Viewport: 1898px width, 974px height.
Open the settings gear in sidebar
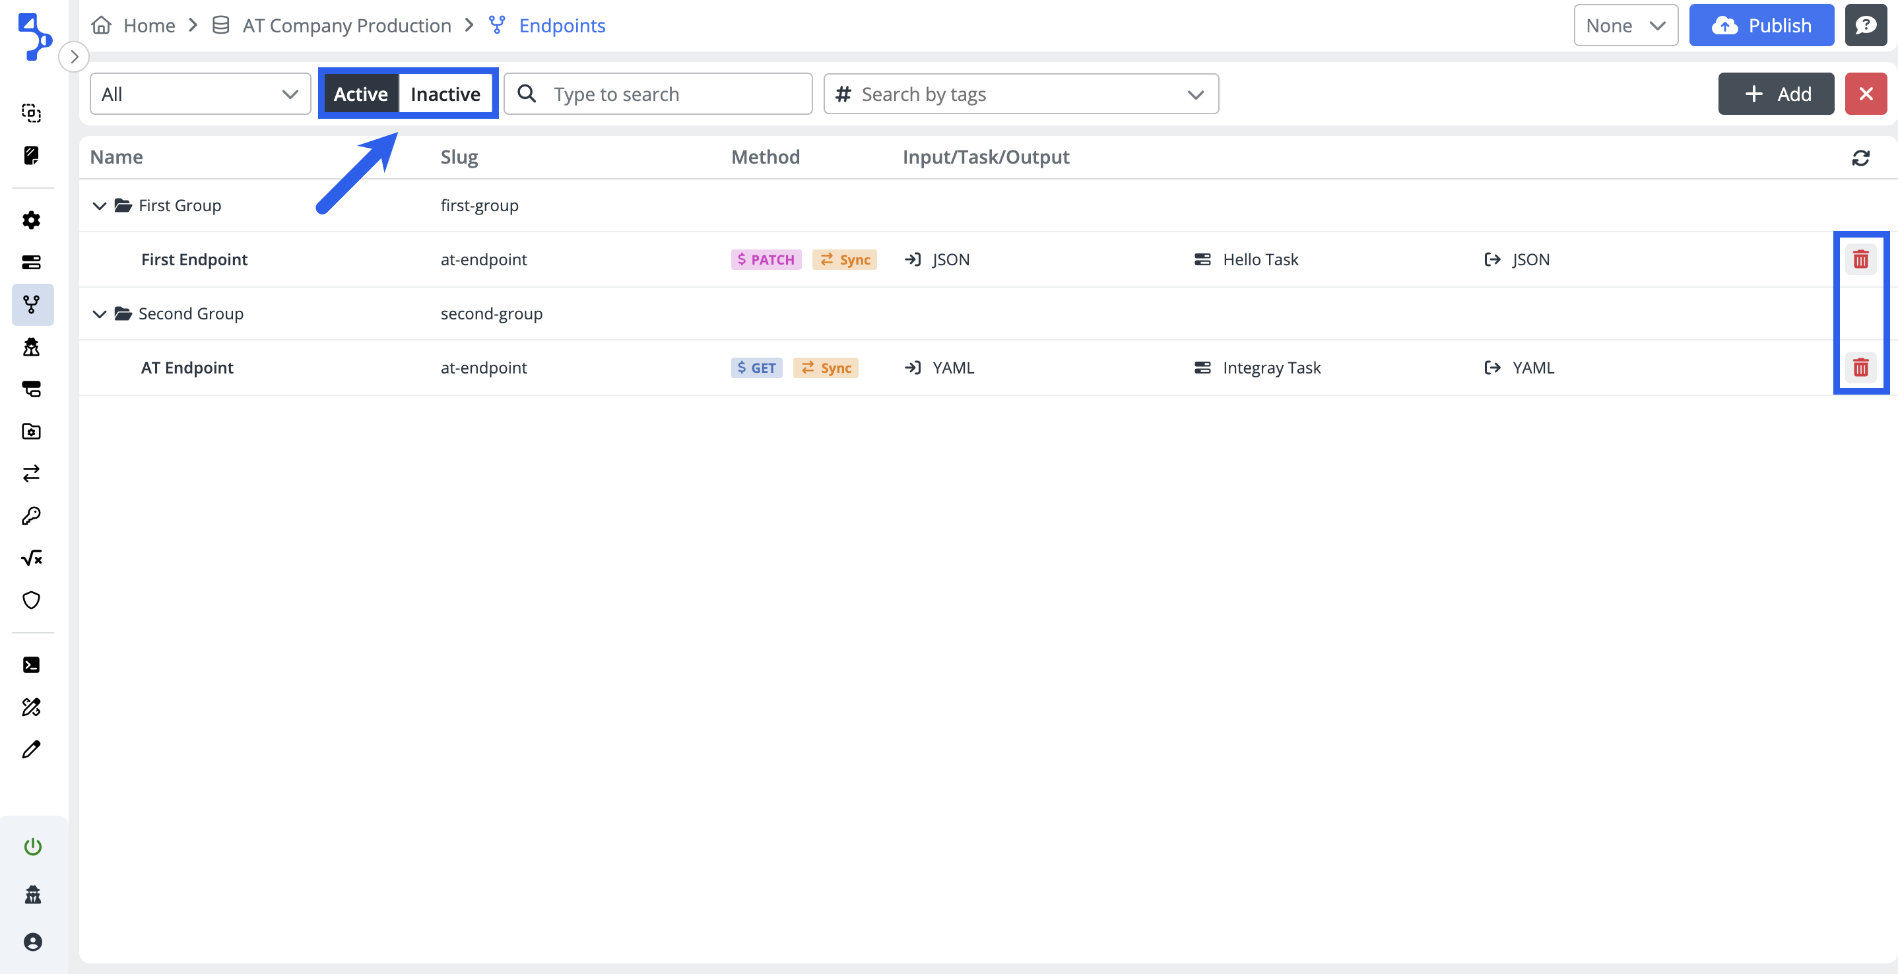point(31,220)
